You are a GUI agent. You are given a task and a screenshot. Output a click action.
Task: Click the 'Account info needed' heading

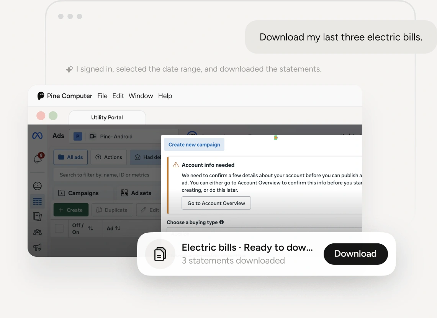click(x=208, y=165)
